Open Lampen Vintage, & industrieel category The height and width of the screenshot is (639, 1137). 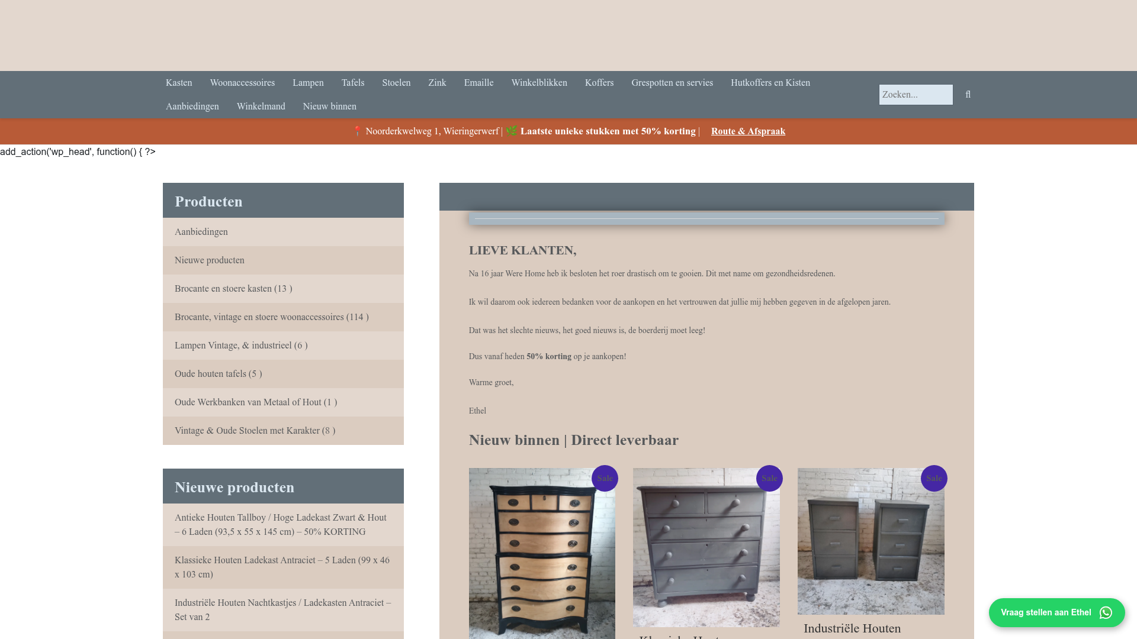pos(283,346)
